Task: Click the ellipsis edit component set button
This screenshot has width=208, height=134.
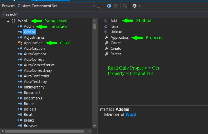Action: tap(99, 7)
